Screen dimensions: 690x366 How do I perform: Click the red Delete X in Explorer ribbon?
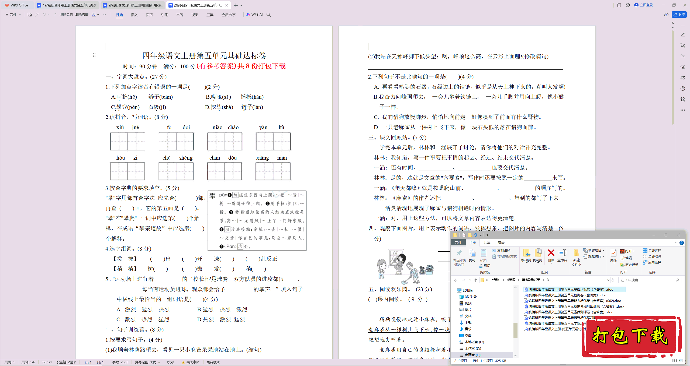[551, 255]
